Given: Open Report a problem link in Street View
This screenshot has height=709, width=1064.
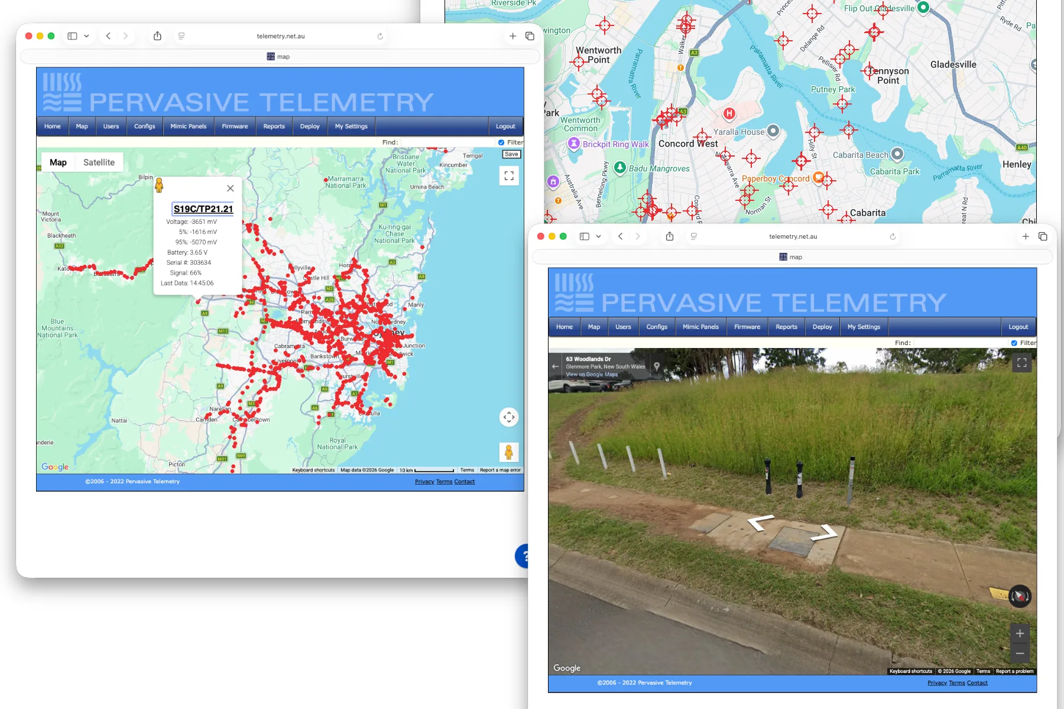Looking at the screenshot, I should [1014, 671].
